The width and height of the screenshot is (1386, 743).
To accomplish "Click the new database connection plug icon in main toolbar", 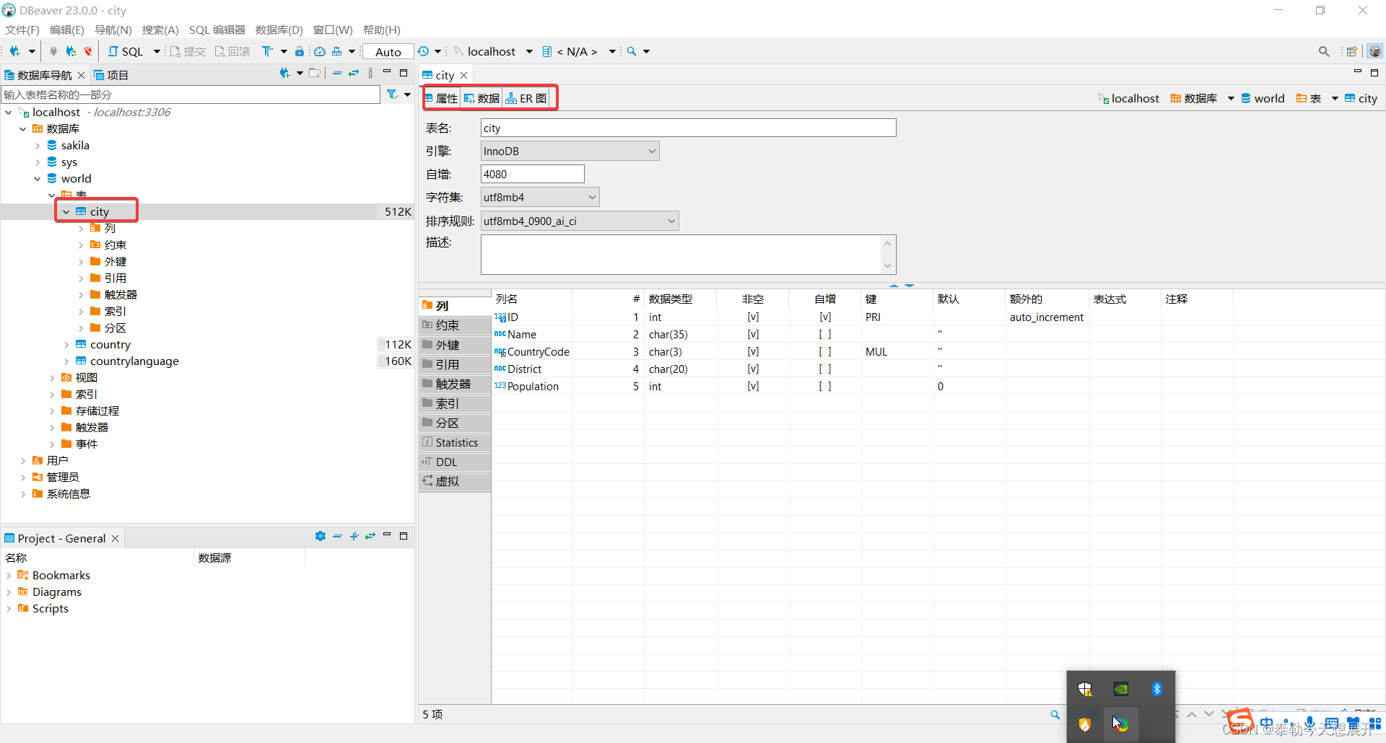I will pos(14,51).
